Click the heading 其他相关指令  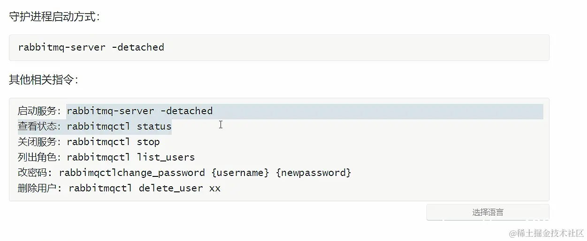[43, 80]
